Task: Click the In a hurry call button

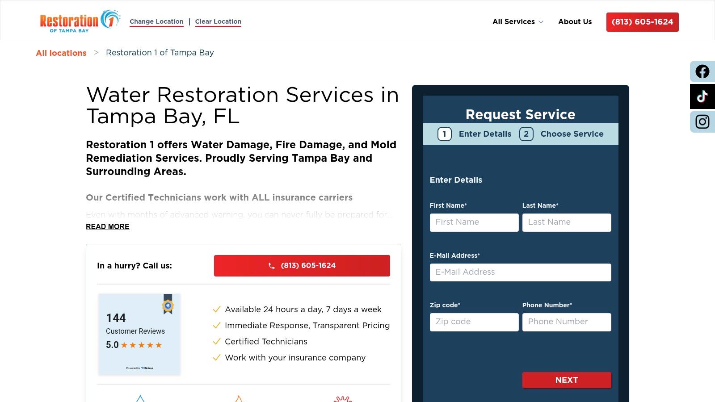Action: 302,266
